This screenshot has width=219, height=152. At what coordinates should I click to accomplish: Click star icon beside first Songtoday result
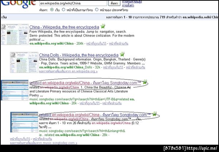pyautogui.click(x=145, y=82)
